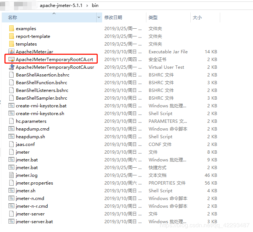Select BeanShellFunction.bshrc file name

(x=41, y=82)
